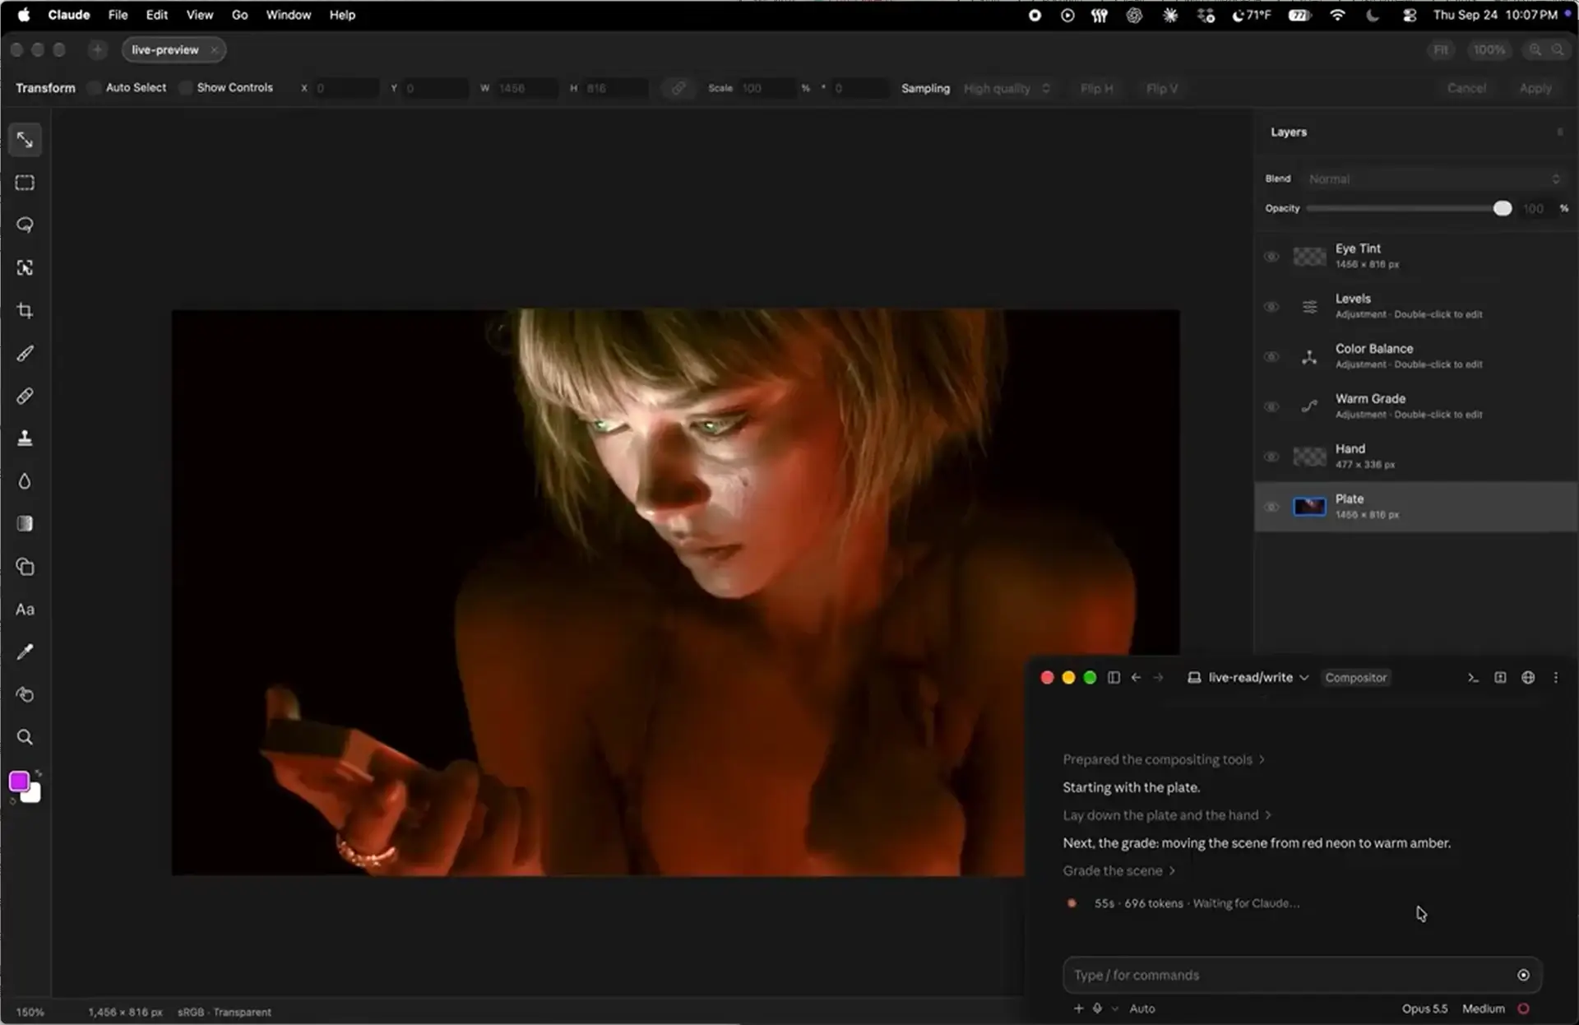Screen dimensions: 1579x1025
Task: Click the Compositor badge in chat window
Action: tap(1355, 678)
